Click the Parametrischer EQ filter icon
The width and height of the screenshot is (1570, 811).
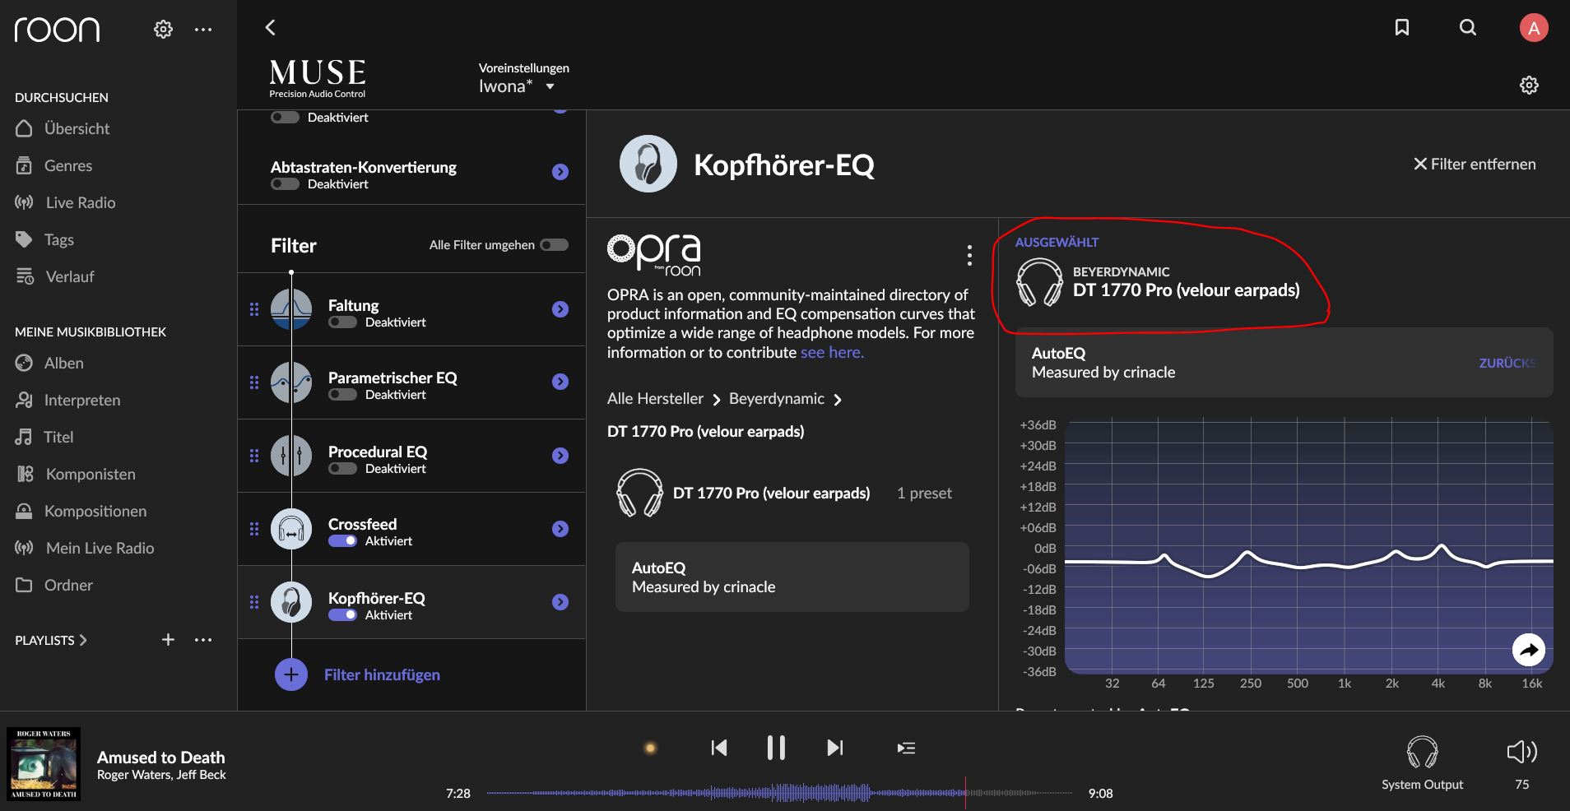pos(291,382)
